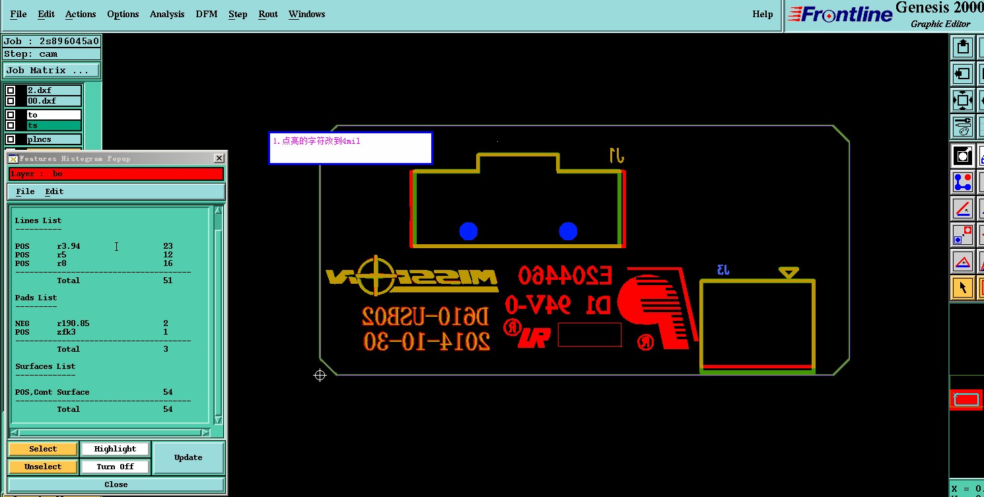
Task: Toggle display checkbox for layer ts
Action: [11, 125]
